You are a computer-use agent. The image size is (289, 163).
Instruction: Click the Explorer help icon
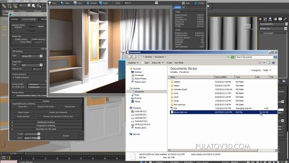(274, 63)
